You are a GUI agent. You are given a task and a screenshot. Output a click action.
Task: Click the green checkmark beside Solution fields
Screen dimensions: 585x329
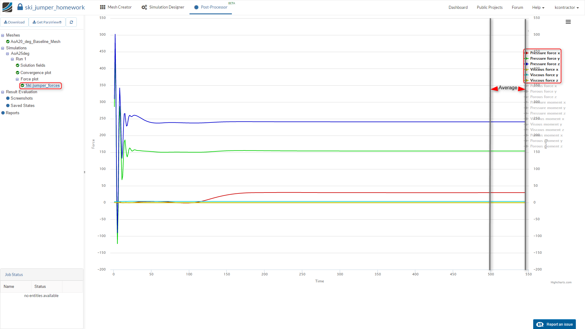(18, 65)
